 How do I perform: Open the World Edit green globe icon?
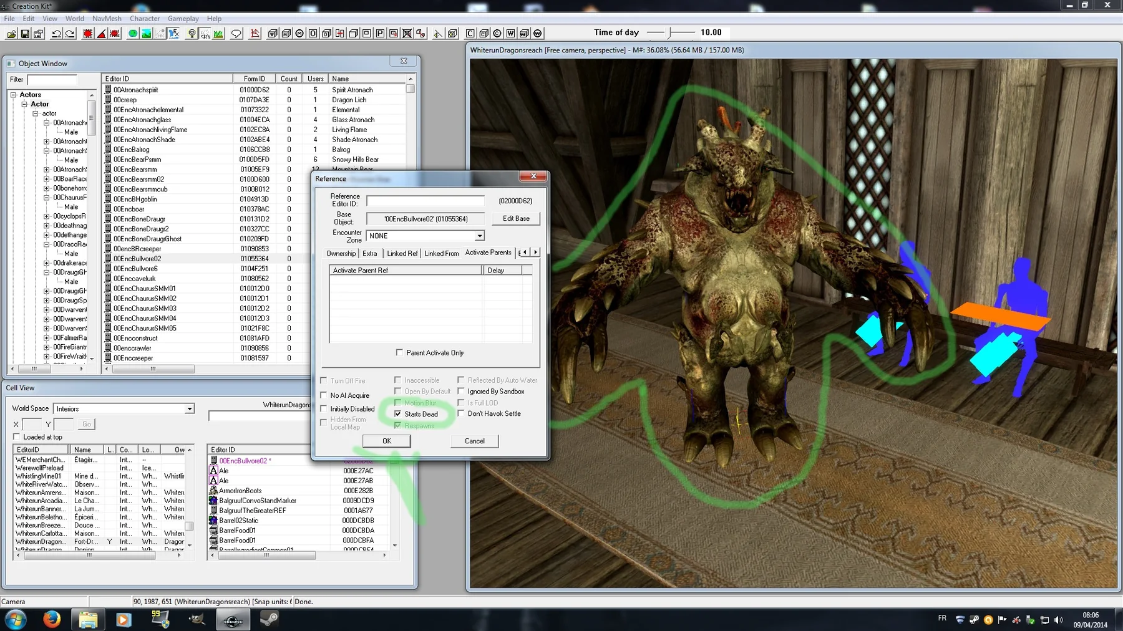pyautogui.click(x=133, y=34)
